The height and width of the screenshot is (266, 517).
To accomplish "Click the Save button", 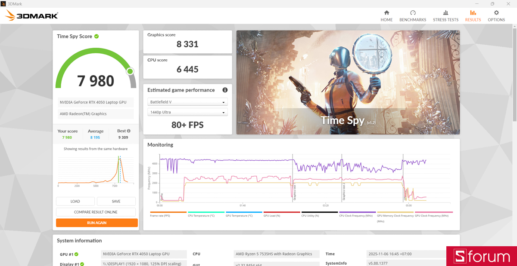I will pyautogui.click(x=116, y=201).
